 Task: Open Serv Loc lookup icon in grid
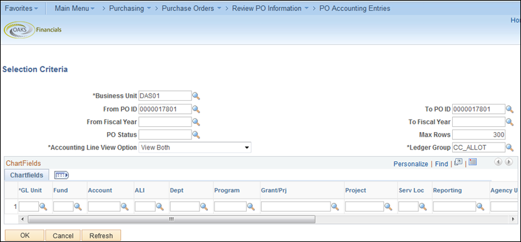click(423, 207)
